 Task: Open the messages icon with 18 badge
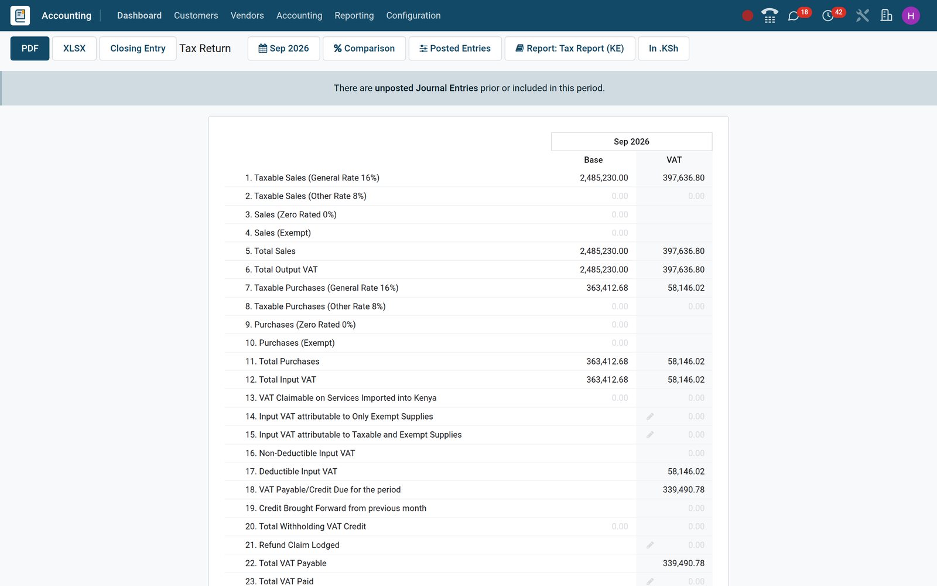pyautogui.click(x=794, y=16)
